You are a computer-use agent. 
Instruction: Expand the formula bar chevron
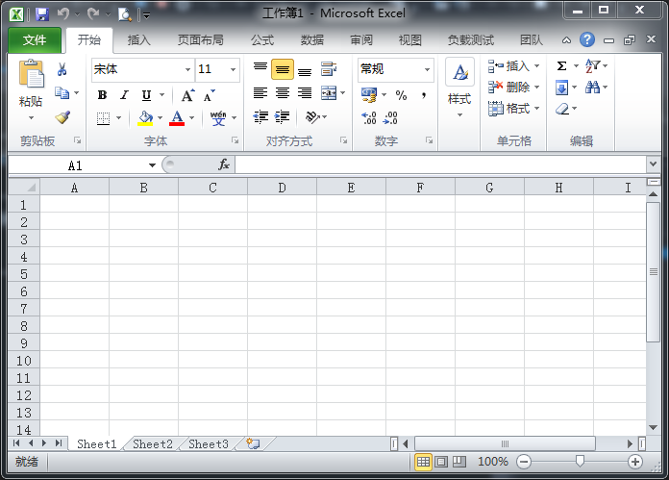click(653, 164)
